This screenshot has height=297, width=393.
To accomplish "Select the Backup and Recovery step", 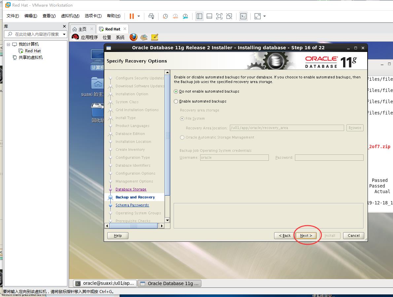I will tap(135, 197).
